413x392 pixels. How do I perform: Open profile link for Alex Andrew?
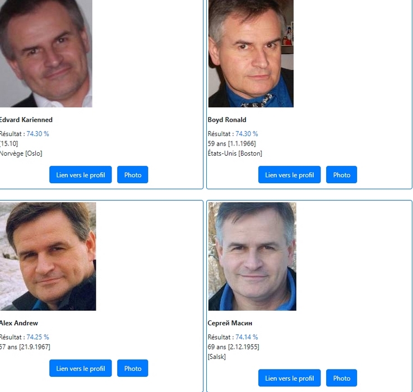(80, 368)
